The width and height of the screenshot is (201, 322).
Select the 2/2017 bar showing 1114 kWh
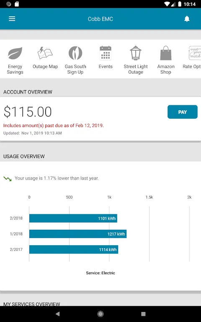[x=74, y=249]
